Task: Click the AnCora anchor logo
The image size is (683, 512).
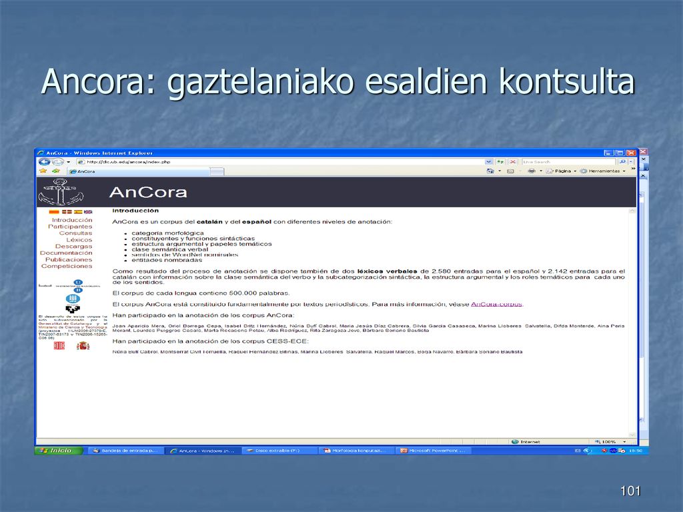Action: coord(61,192)
